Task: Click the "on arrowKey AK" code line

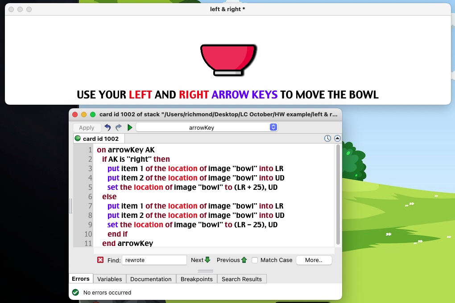Action: [126, 150]
